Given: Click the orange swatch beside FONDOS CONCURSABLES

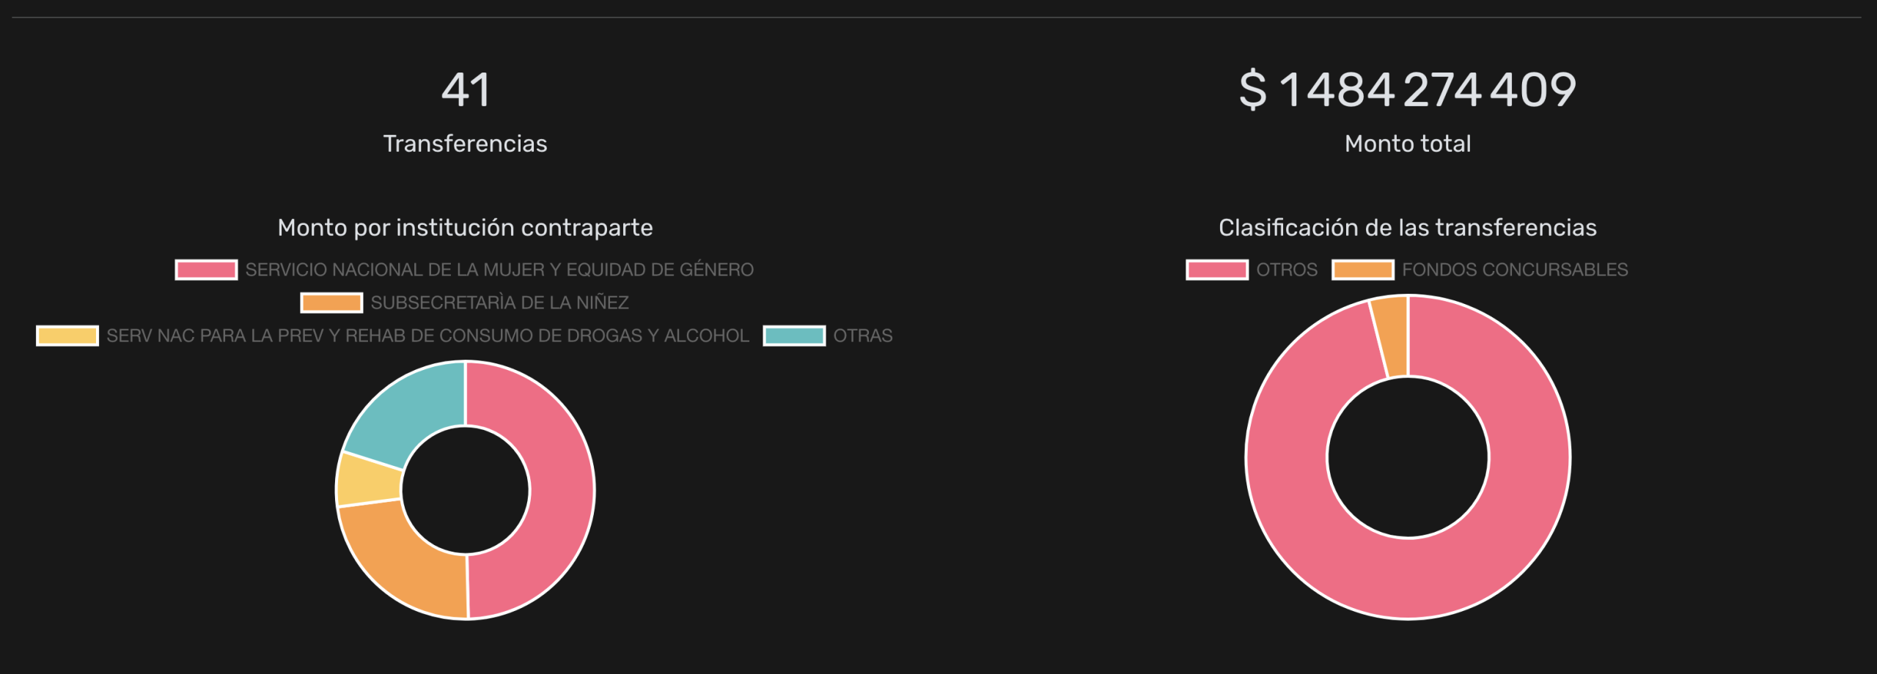Looking at the screenshot, I should [x=1363, y=270].
